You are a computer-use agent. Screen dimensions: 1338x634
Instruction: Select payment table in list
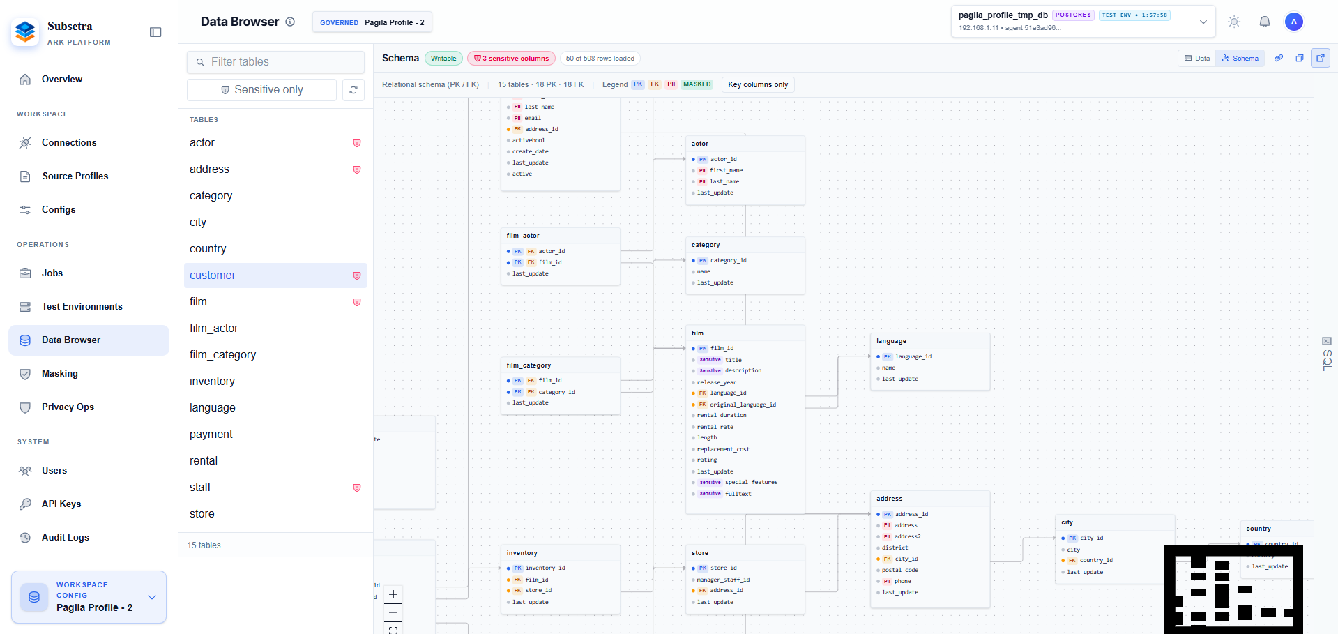click(x=275, y=435)
